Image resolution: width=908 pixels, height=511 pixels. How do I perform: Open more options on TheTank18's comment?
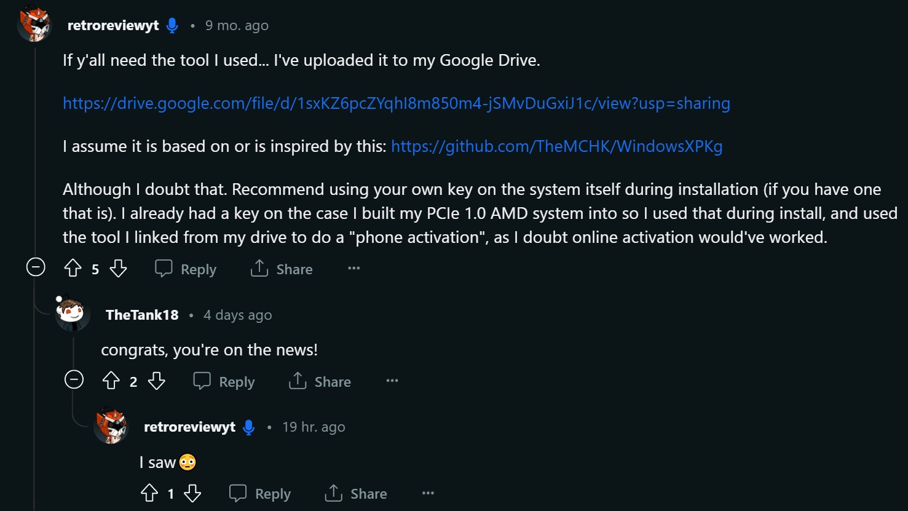click(392, 381)
